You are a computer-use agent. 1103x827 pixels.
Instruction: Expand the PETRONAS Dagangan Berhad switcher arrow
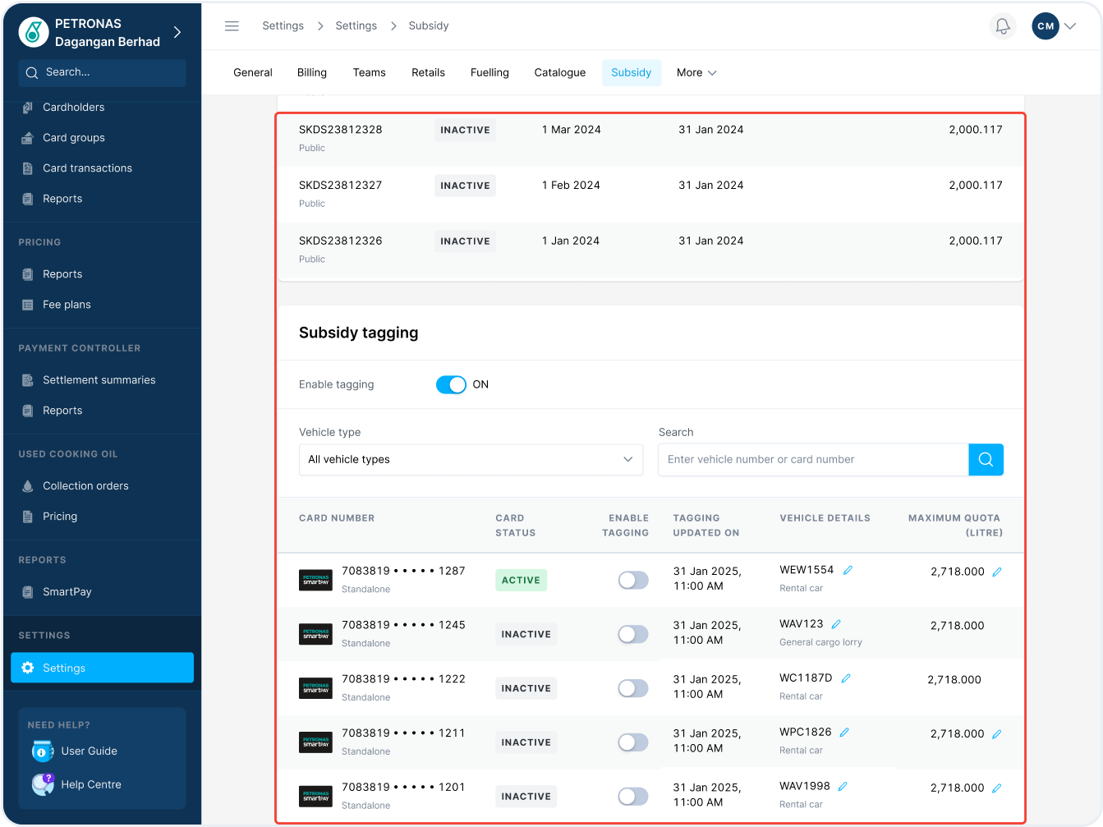click(177, 32)
